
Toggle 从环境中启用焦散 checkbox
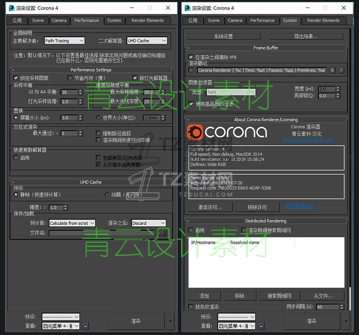(98, 164)
